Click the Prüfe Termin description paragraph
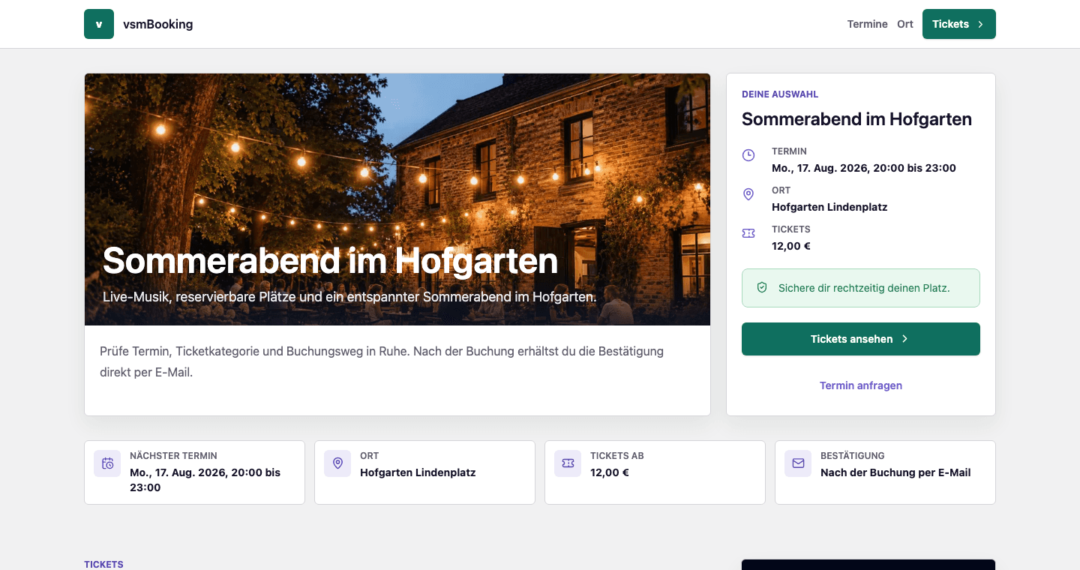 [x=382, y=361]
